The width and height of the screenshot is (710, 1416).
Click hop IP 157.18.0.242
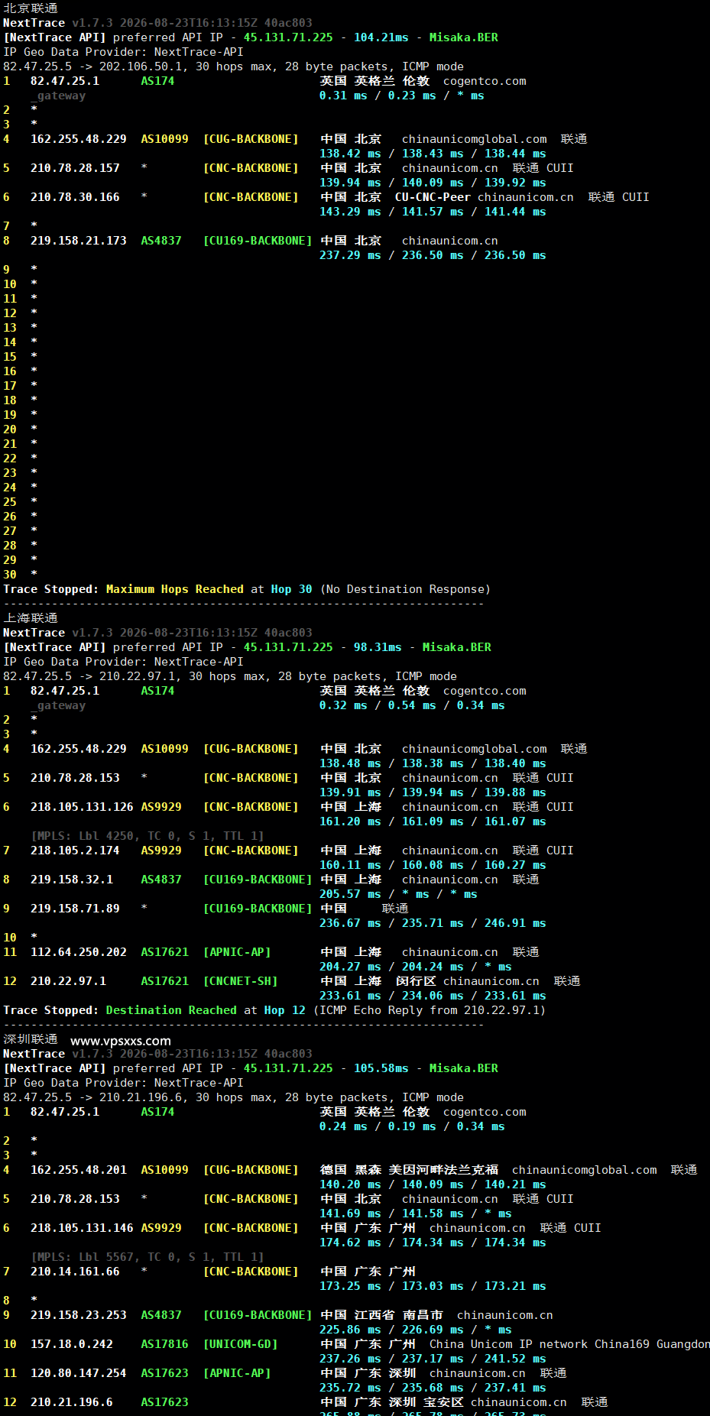[72, 1344]
